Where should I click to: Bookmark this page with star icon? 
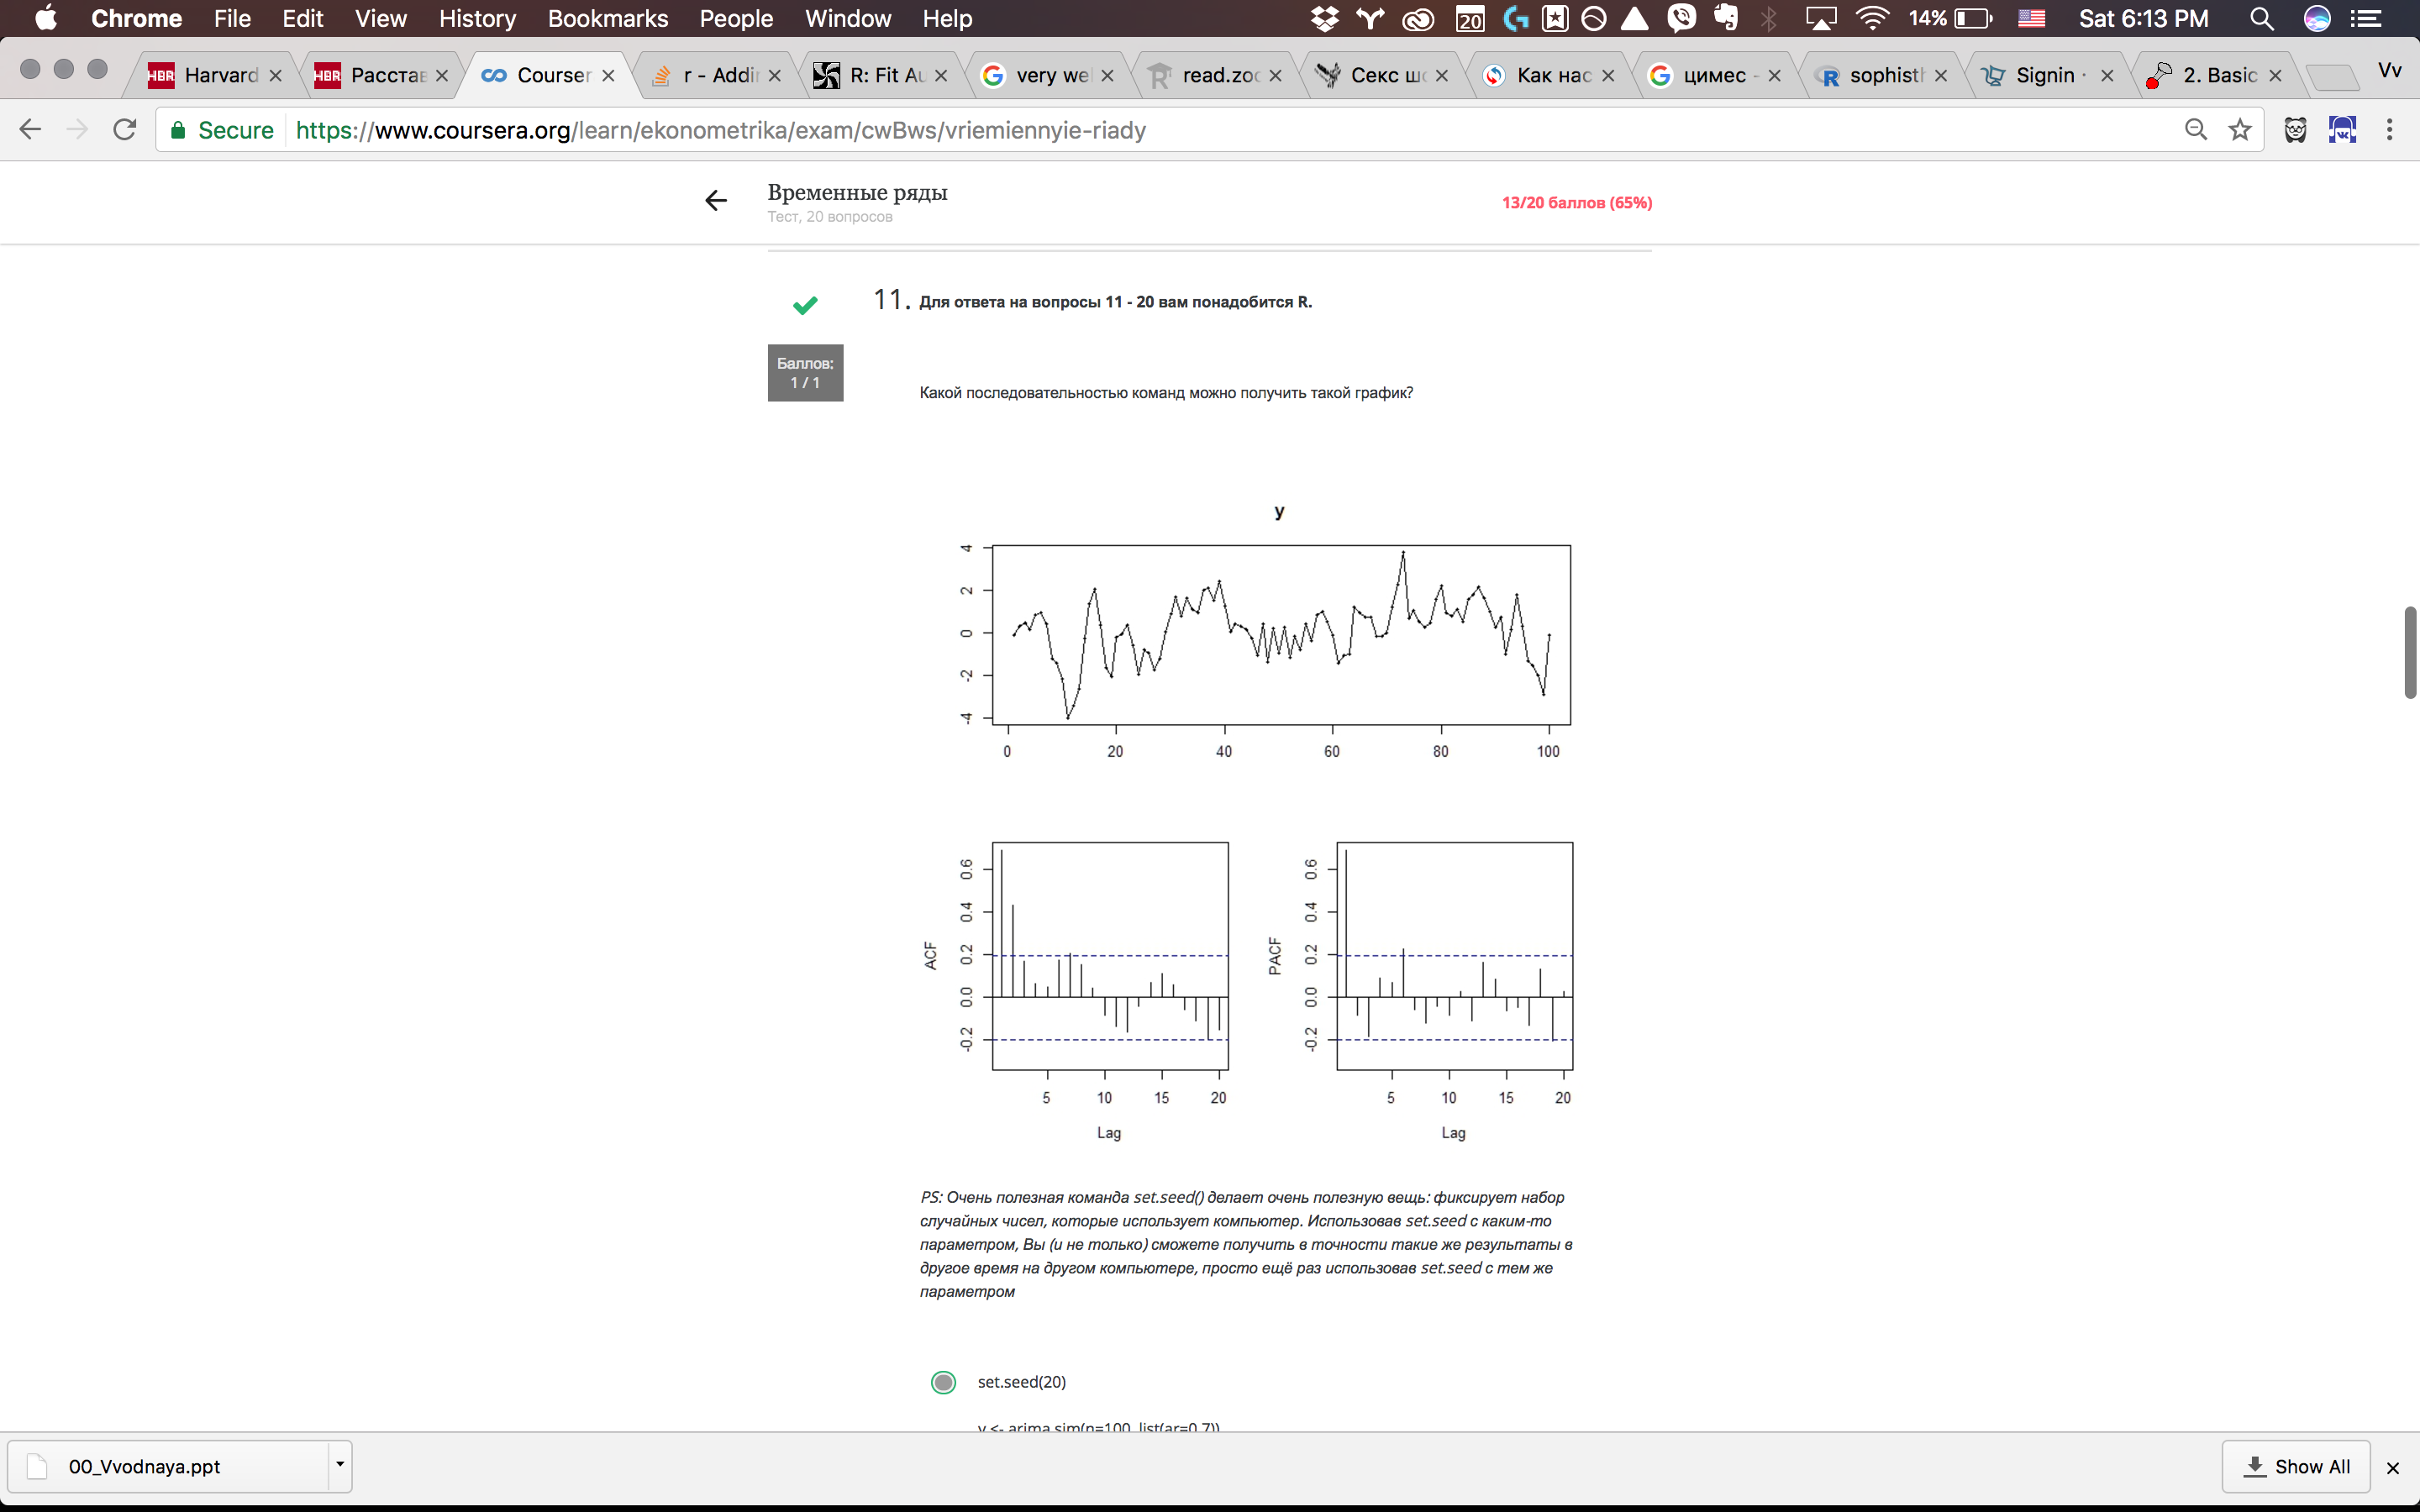[2240, 130]
